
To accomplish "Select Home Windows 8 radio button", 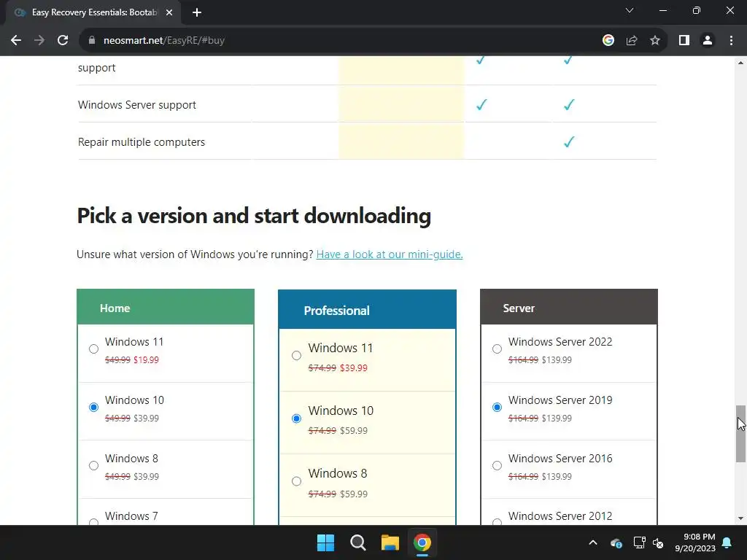I will [94, 466].
